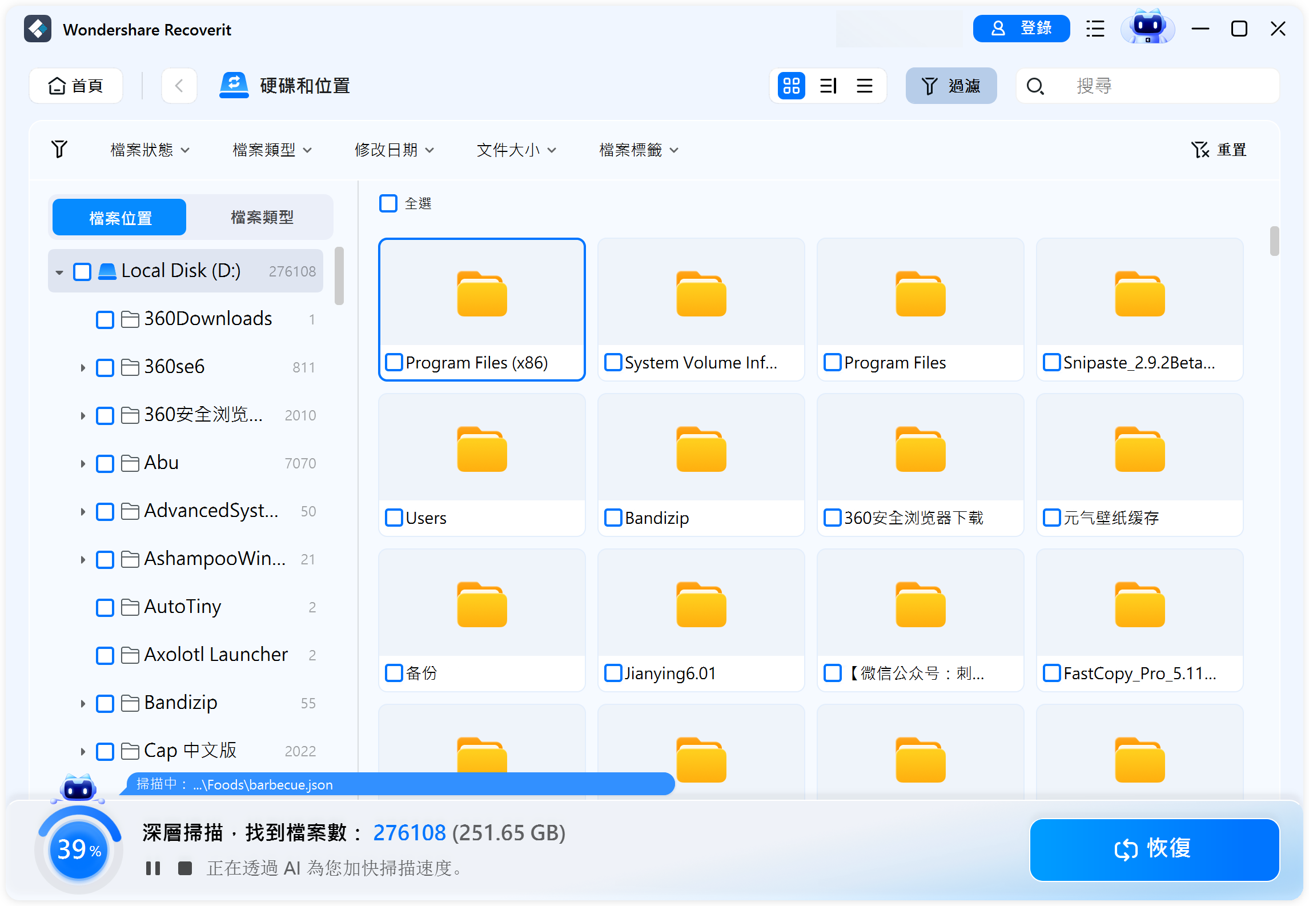Tick the Users folder checkbox in grid
Viewport: 1309px width, 906px height.
tap(394, 518)
